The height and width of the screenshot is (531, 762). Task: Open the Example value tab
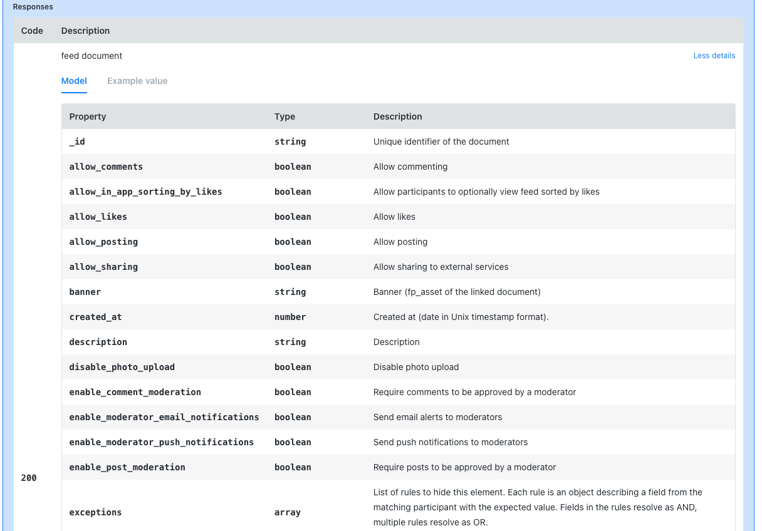tap(137, 81)
